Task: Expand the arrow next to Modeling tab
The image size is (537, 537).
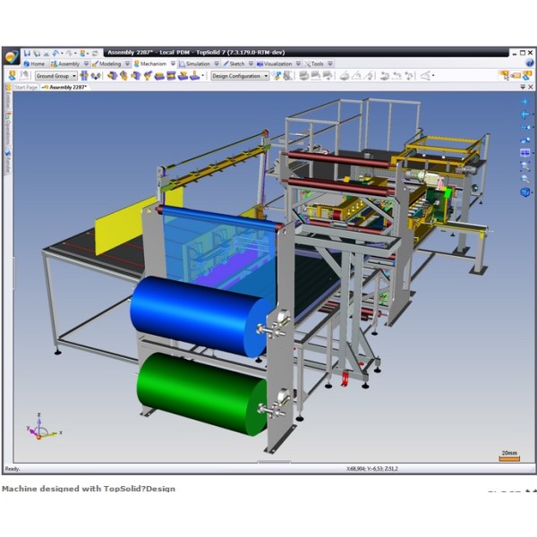Action: coord(127,64)
